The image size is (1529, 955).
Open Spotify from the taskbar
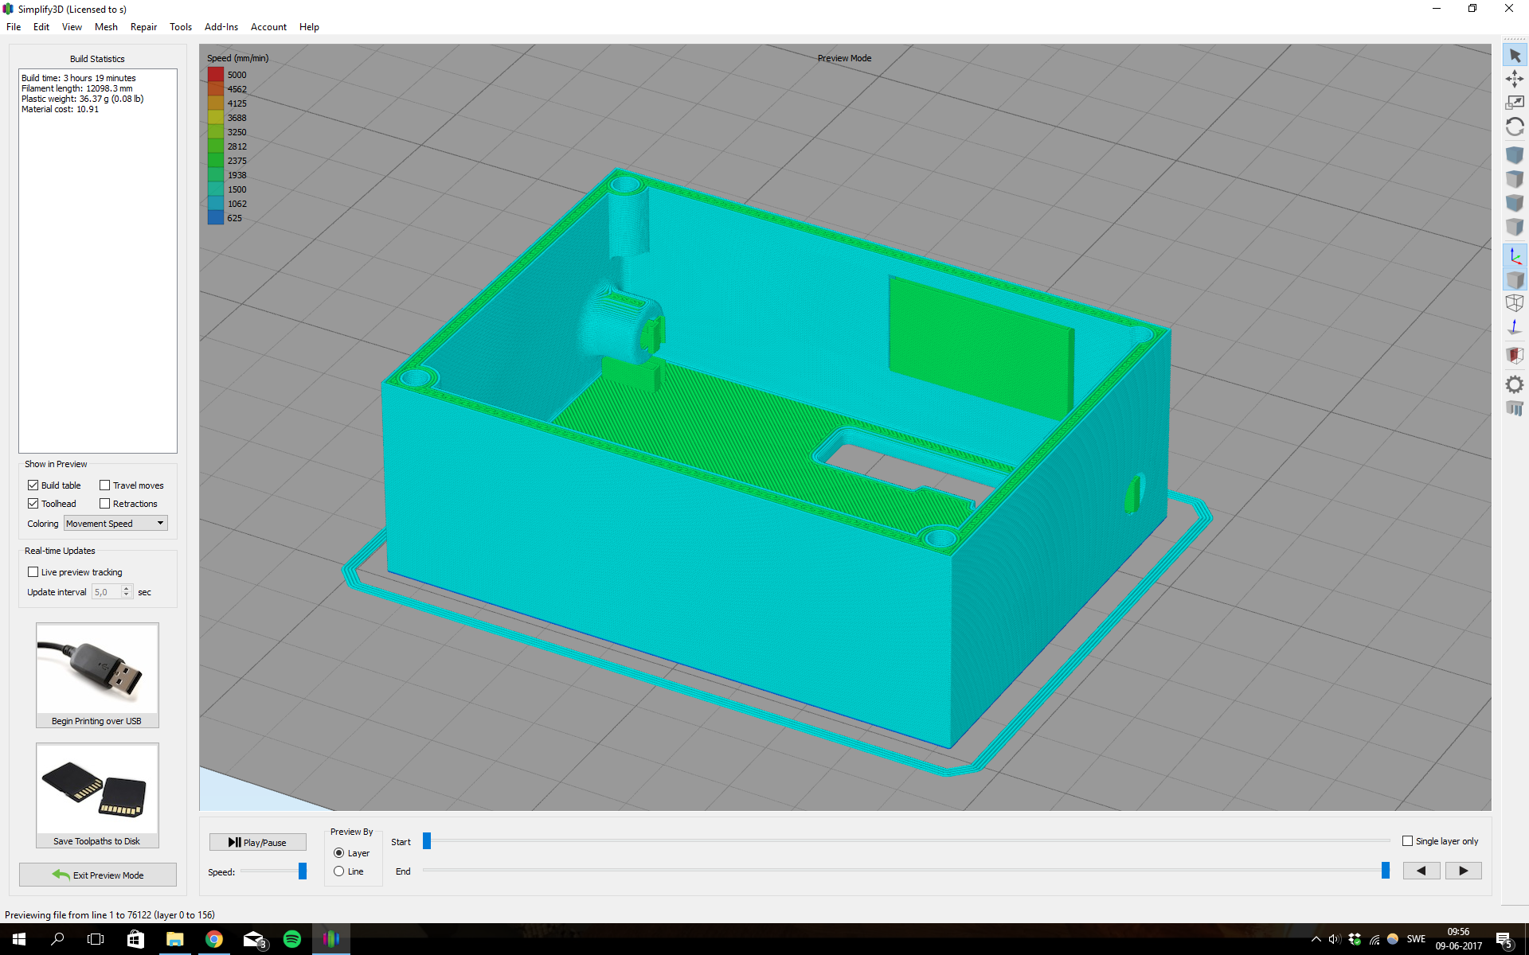pos(291,939)
